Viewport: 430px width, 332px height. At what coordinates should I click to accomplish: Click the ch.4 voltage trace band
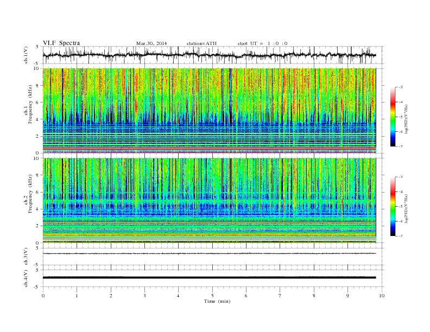tap(210, 278)
